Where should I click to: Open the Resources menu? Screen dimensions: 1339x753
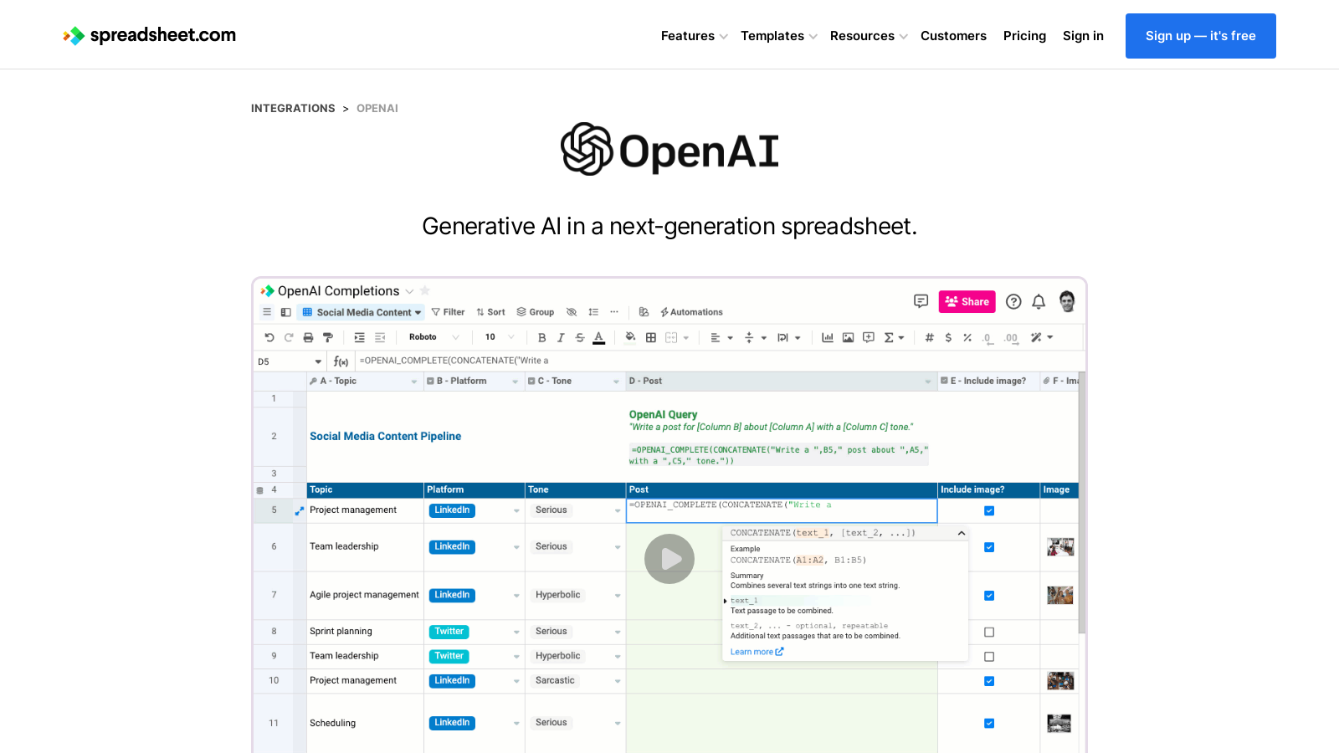point(869,36)
